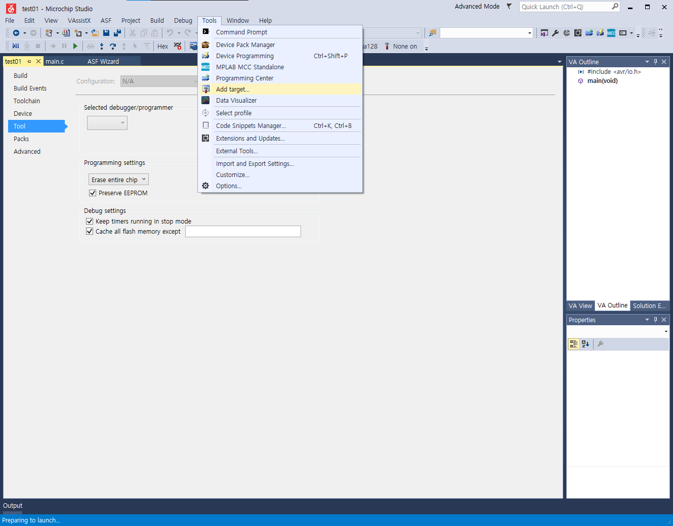Toggle Cache all flash memory except checkbox
Image resolution: width=673 pixels, height=526 pixels.
(x=90, y=231)
